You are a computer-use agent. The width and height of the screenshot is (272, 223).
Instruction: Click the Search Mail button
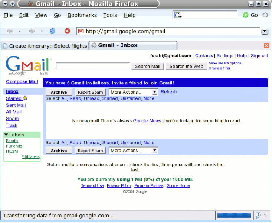point(147,66)
